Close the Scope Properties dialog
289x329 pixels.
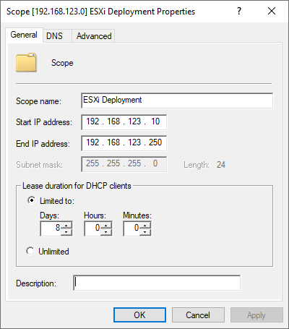click(272, 11)
